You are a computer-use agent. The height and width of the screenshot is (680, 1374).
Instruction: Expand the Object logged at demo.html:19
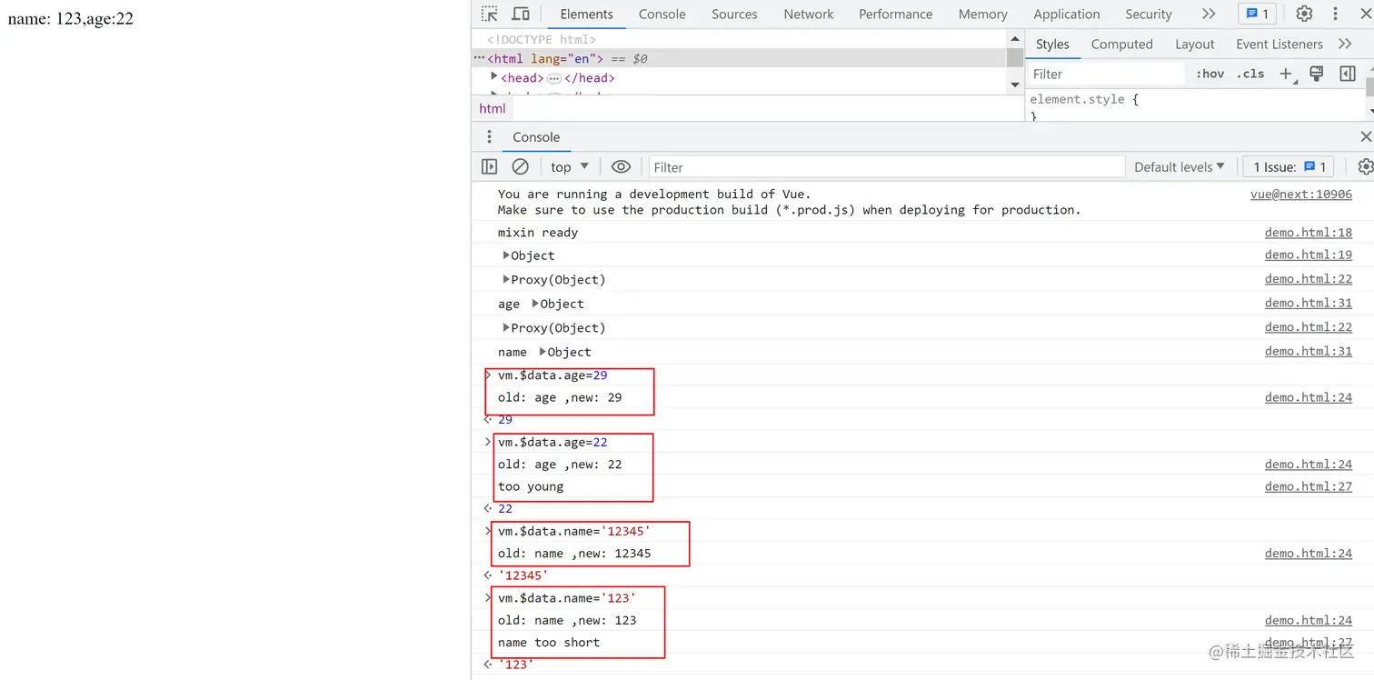click(506, 255)
